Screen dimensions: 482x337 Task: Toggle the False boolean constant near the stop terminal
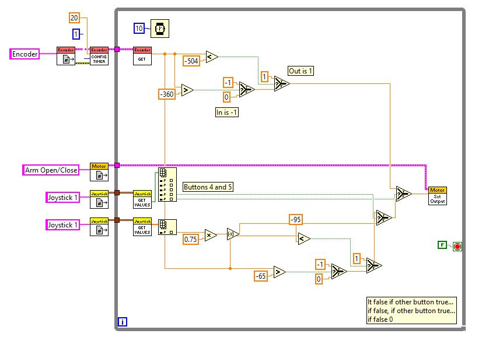click(442, 244)
